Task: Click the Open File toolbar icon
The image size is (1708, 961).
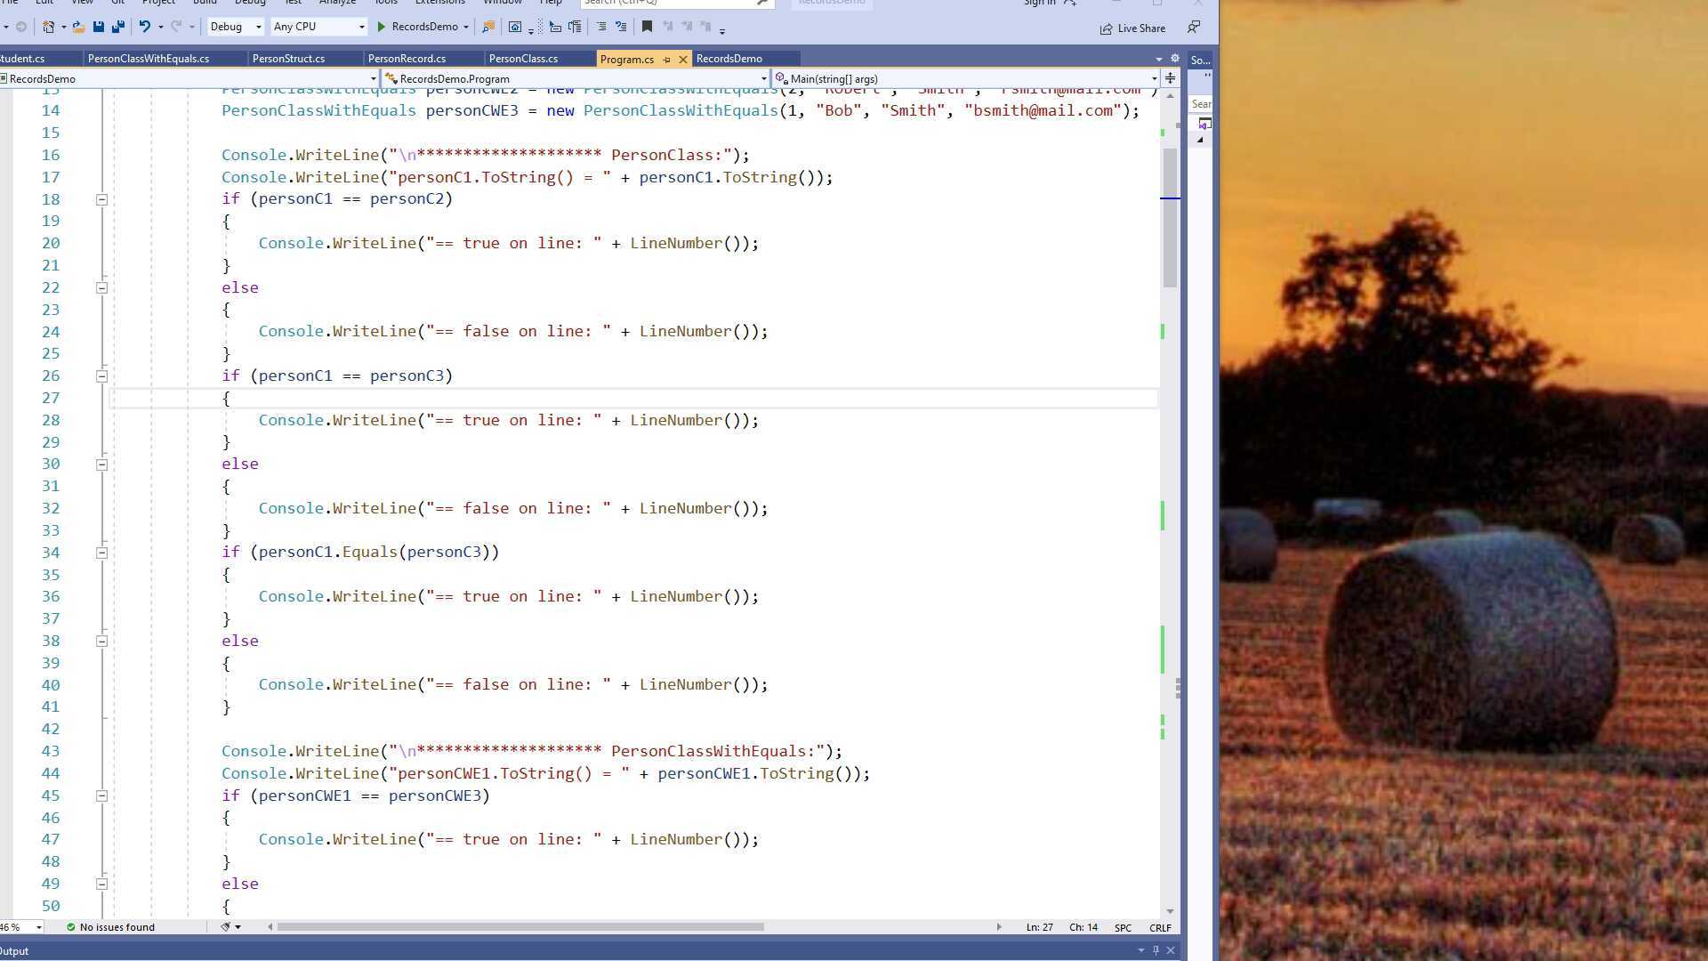Action: (78, 27)
